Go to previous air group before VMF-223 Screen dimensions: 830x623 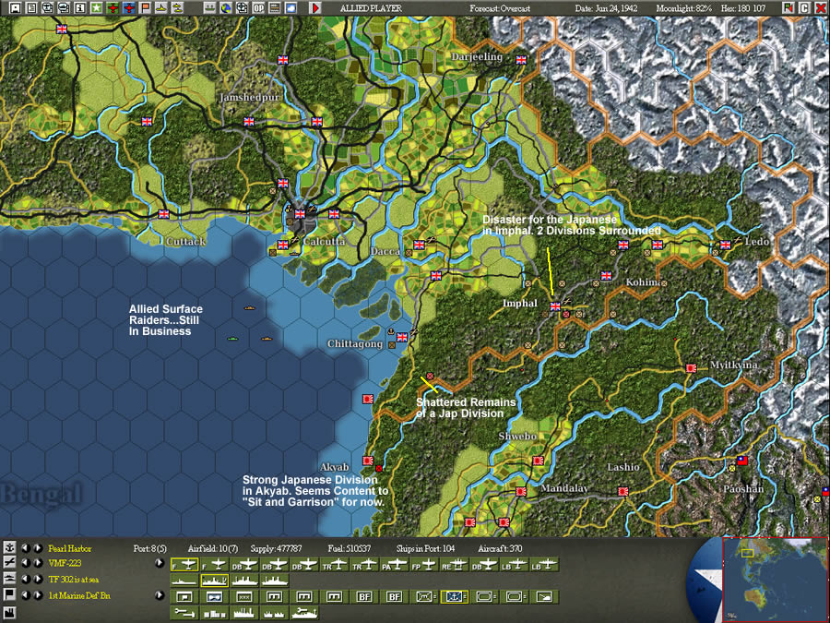click(x=25, y=564)
